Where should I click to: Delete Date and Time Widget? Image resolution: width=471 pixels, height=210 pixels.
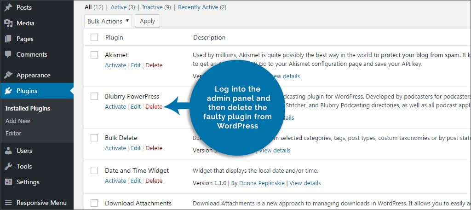(154, 181)
